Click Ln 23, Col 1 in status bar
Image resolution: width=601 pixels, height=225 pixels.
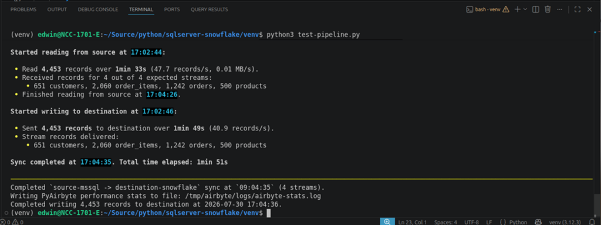[413, 222]
